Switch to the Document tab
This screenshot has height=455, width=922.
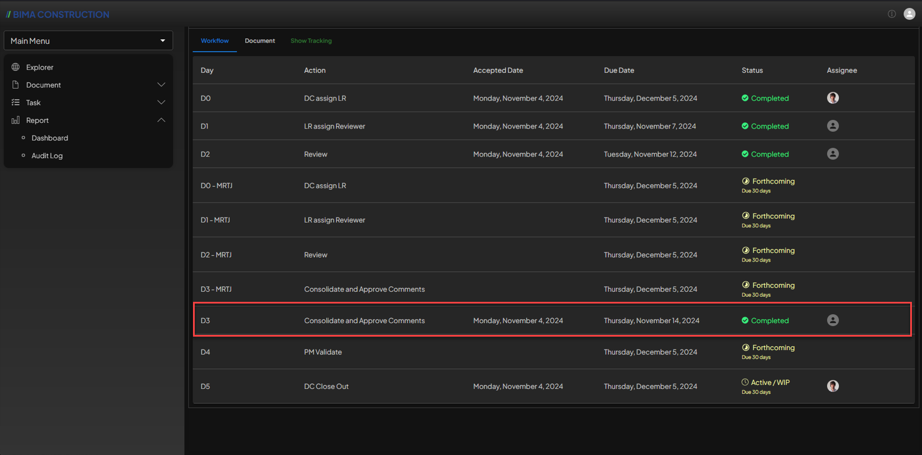260,41
